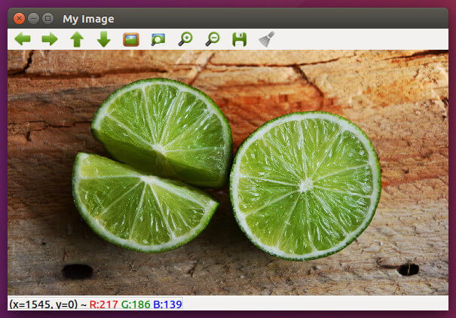This screenshot has width=456, height=318.
Task: Maximize the My Image window
Action: pos(47,19)
